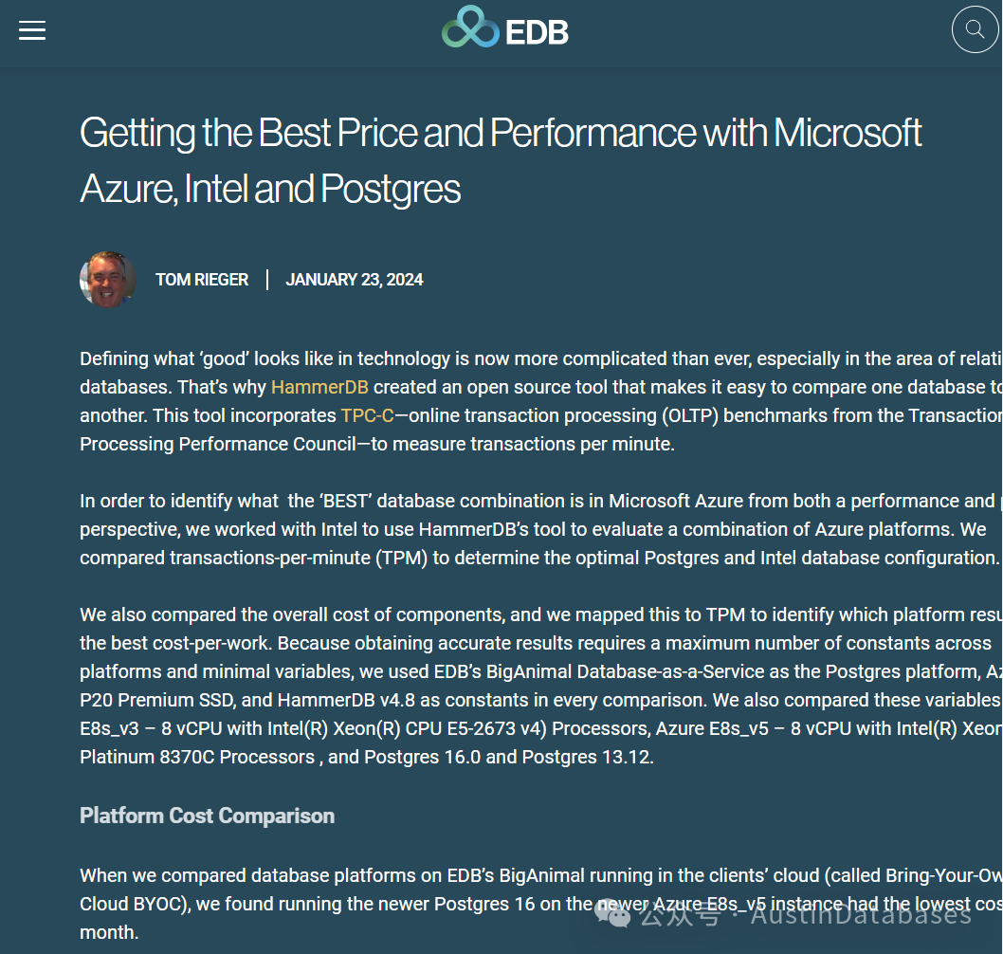Click the AustinDatabases watermark text
Image resolution: width=1003 pixels, height=954 pixels.
coord(861,913)
